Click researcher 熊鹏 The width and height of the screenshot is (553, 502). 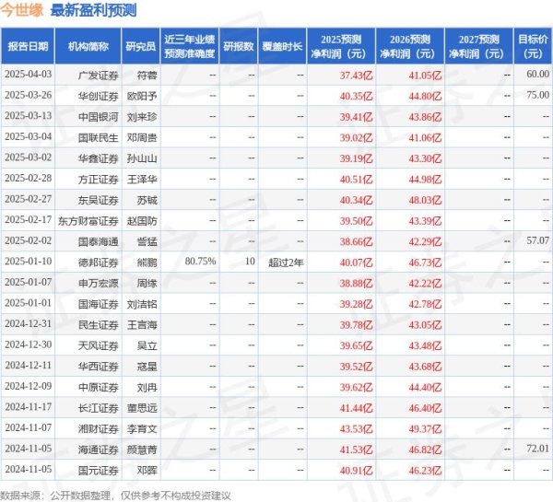coord(147,263)
